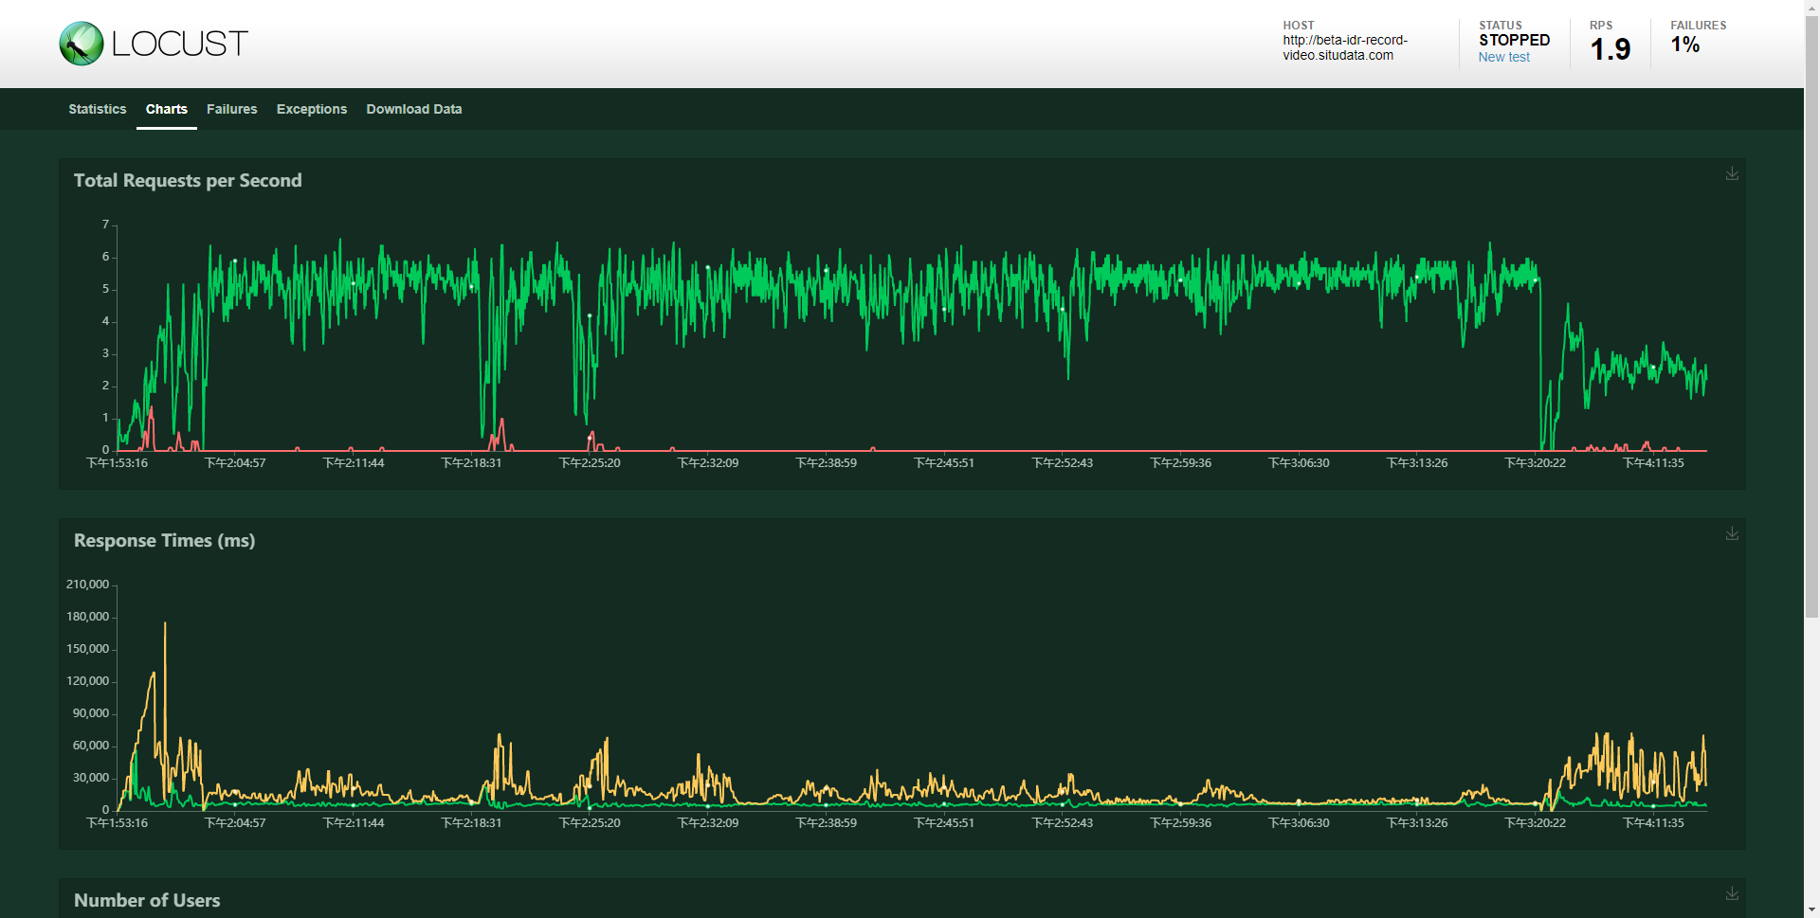Click Response Times axis label 下午3:13:26
Image resolution: width=1820 pixels, height=918 pixels.
click(x=1417, y=823)
